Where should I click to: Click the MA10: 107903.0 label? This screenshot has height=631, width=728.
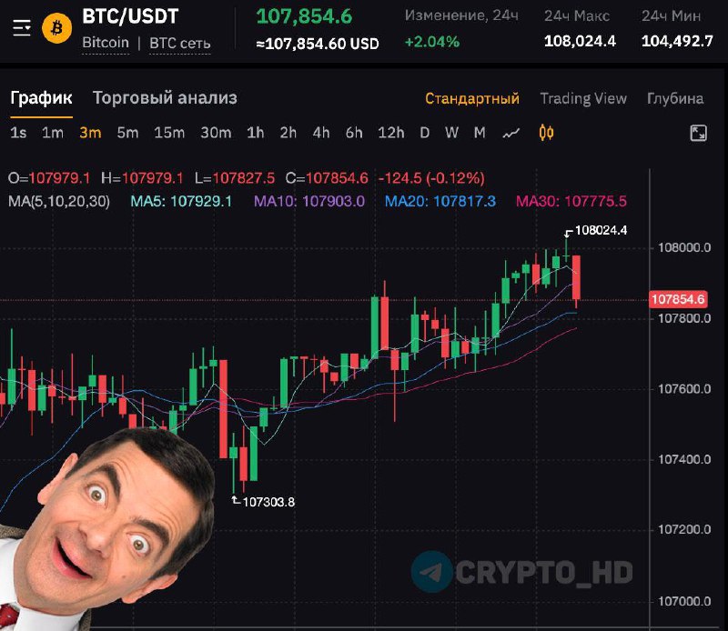click(309, 201)
